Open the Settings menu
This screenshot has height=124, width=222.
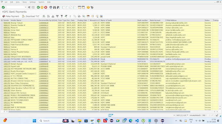[33, 2]
